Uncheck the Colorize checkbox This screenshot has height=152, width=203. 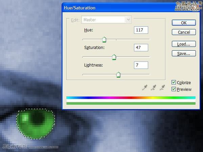coord(174,82)
